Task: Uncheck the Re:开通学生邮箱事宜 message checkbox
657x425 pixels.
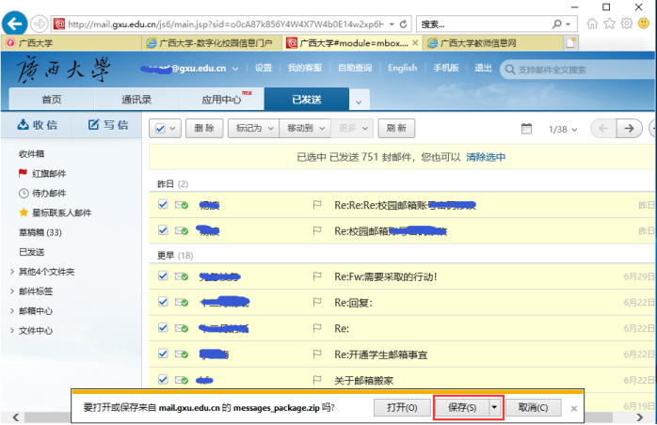Action: (x=163, y=354)
